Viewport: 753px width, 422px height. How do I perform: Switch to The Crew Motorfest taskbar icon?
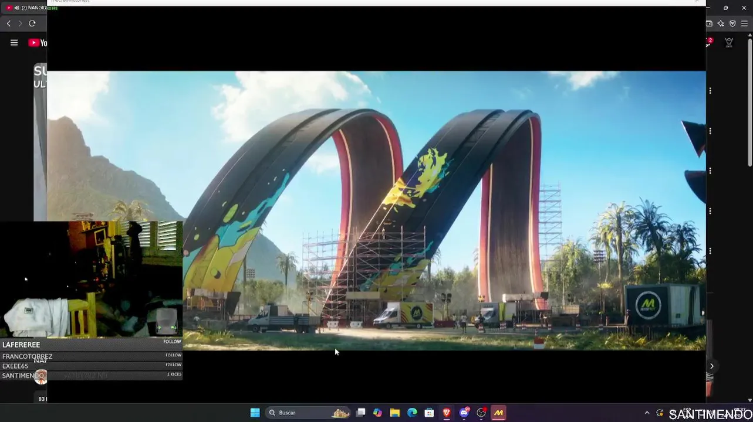tap(498, 413)
